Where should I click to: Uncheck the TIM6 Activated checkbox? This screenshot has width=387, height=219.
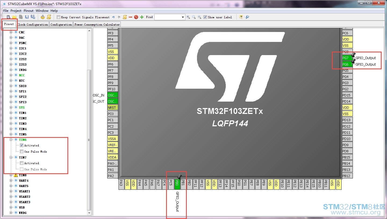tap(22, 145)
